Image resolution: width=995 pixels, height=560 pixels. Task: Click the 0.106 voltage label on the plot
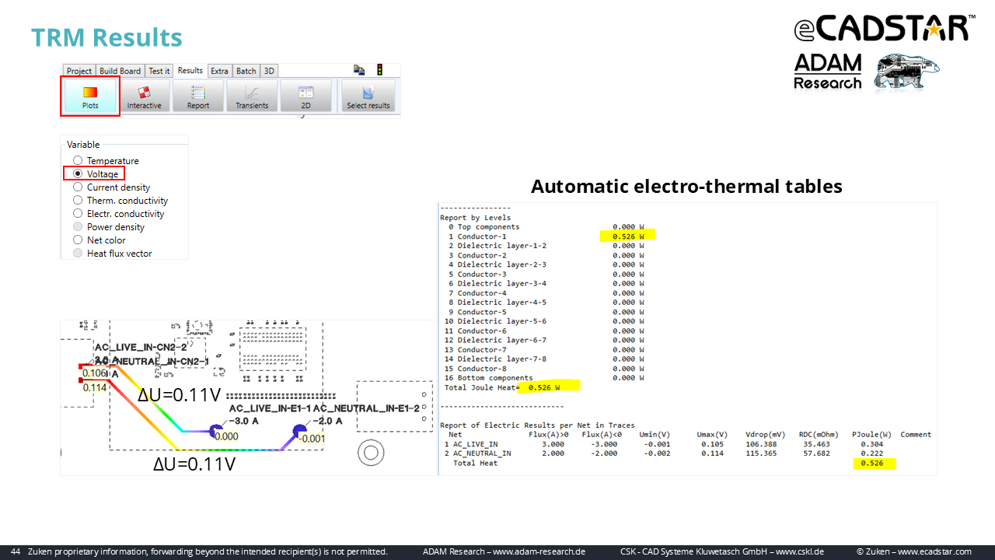coord(94,373)
